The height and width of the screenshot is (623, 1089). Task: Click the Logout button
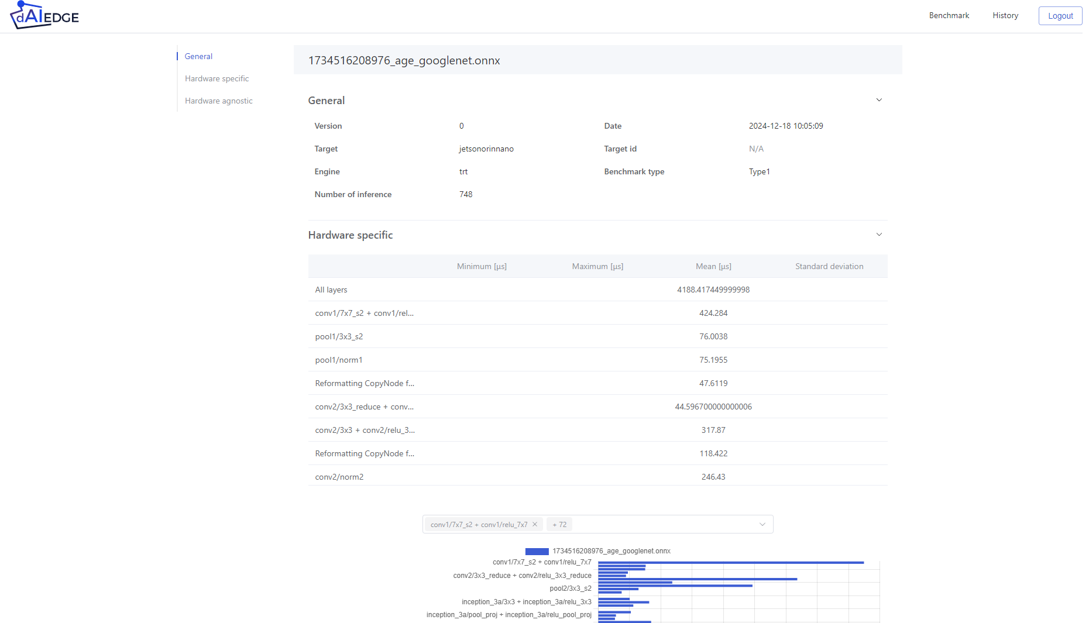tap(1060, 15)
